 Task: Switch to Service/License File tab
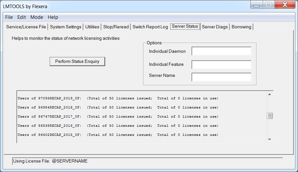(x=26, y=27)
